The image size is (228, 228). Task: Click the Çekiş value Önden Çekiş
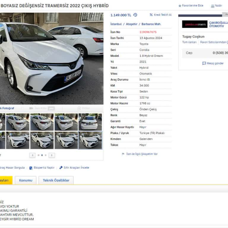point(148,109)
